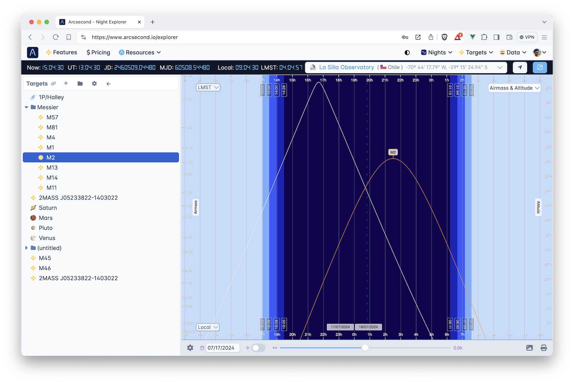Click the locate-me navigation arrow button

tap(520, 67)
